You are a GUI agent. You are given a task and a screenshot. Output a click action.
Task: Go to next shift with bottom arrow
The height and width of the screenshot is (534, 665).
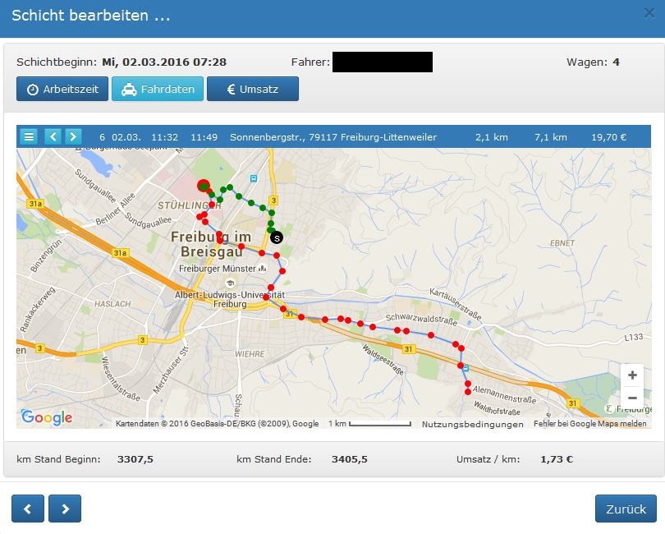[x=65, y=509]
